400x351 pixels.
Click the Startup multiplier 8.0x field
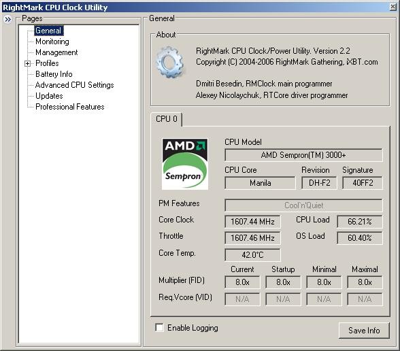click(283, 282)
